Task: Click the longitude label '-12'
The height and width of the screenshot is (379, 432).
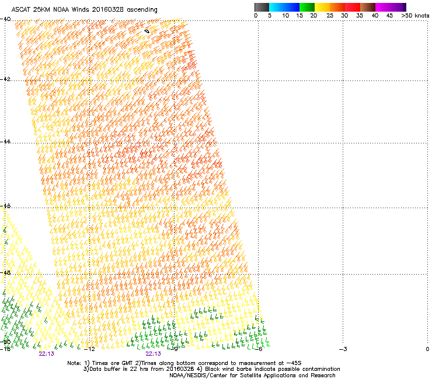Action: point(89,349)
